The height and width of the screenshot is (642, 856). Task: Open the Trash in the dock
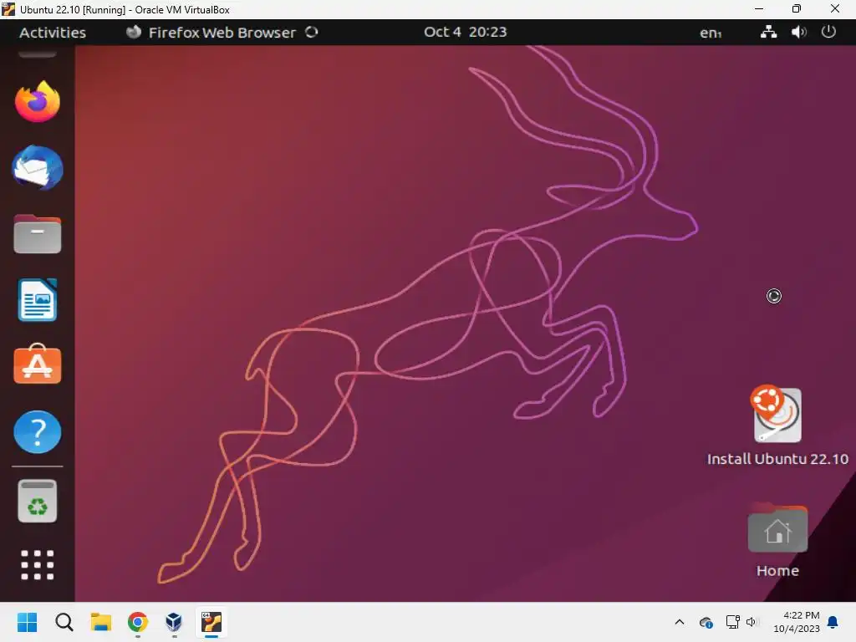pos(37,502)
